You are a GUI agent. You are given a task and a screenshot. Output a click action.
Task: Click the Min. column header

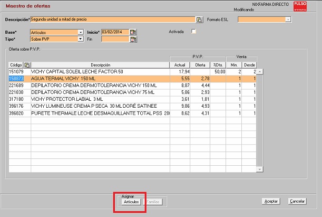(233, 65)
